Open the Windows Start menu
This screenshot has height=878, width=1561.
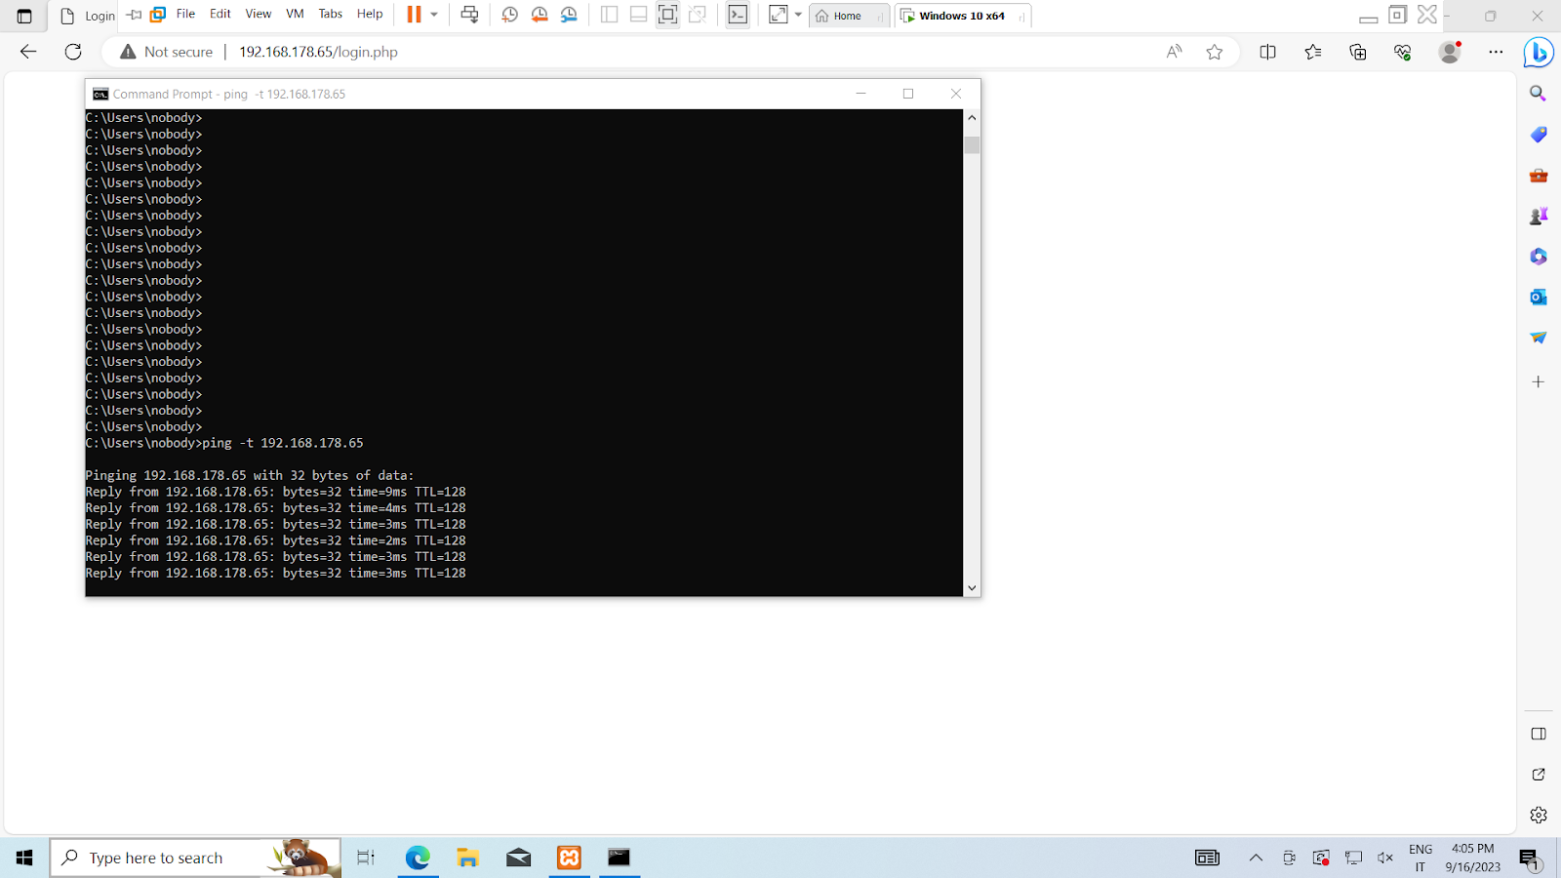click(x=24, y=858)
